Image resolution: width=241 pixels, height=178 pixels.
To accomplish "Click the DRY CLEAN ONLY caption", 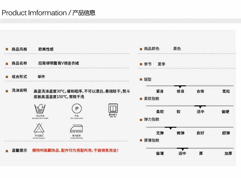I will (x=77, y=118).
